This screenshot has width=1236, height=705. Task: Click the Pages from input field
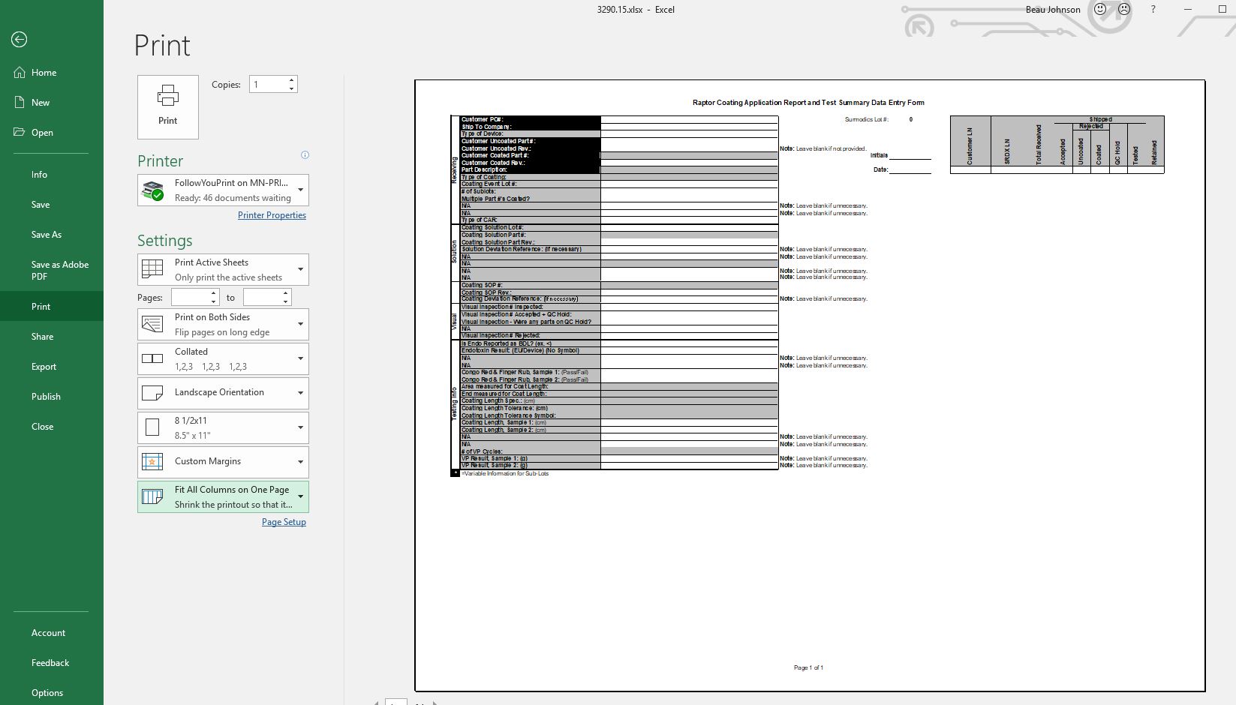point(190,298)
